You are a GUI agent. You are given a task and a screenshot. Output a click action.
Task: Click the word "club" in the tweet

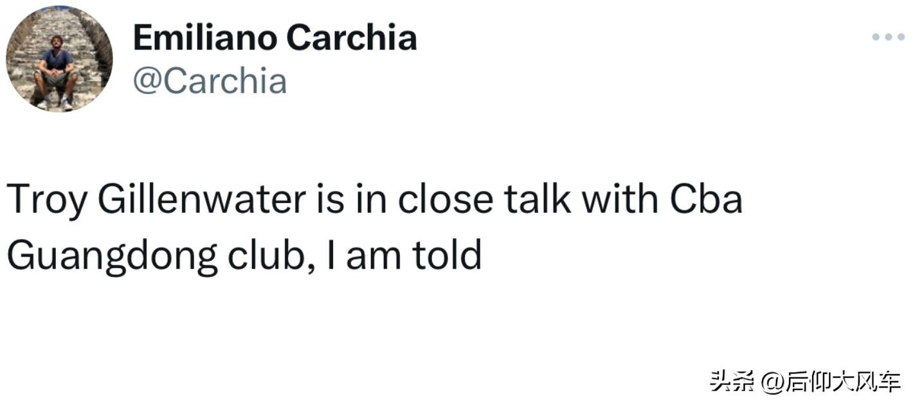tap(266, 255)
